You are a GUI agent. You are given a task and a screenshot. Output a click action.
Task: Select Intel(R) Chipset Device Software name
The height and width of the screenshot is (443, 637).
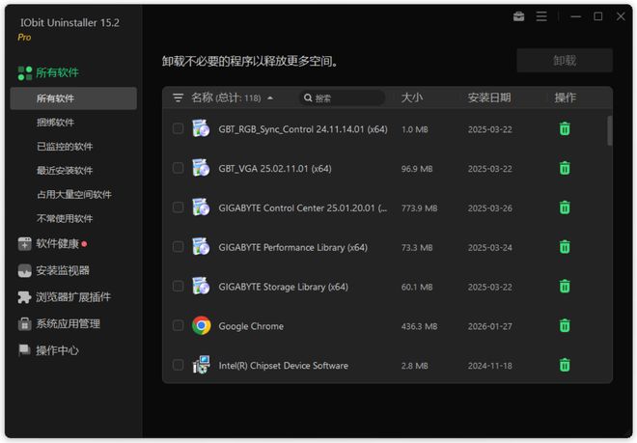(x=283, y=366)
